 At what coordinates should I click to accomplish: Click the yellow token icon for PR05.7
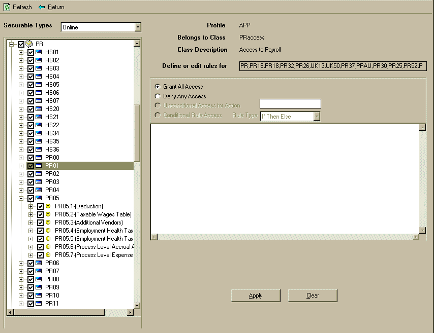click(48, 255)
